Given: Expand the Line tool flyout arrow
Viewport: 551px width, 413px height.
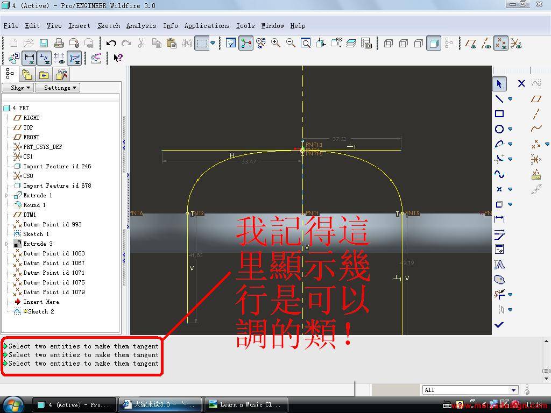Looking at the screenshot, I should click(x=510, y=99).
